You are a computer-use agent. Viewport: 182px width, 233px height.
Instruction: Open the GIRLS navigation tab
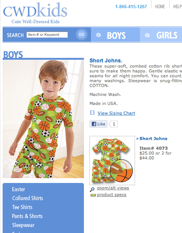161,35
